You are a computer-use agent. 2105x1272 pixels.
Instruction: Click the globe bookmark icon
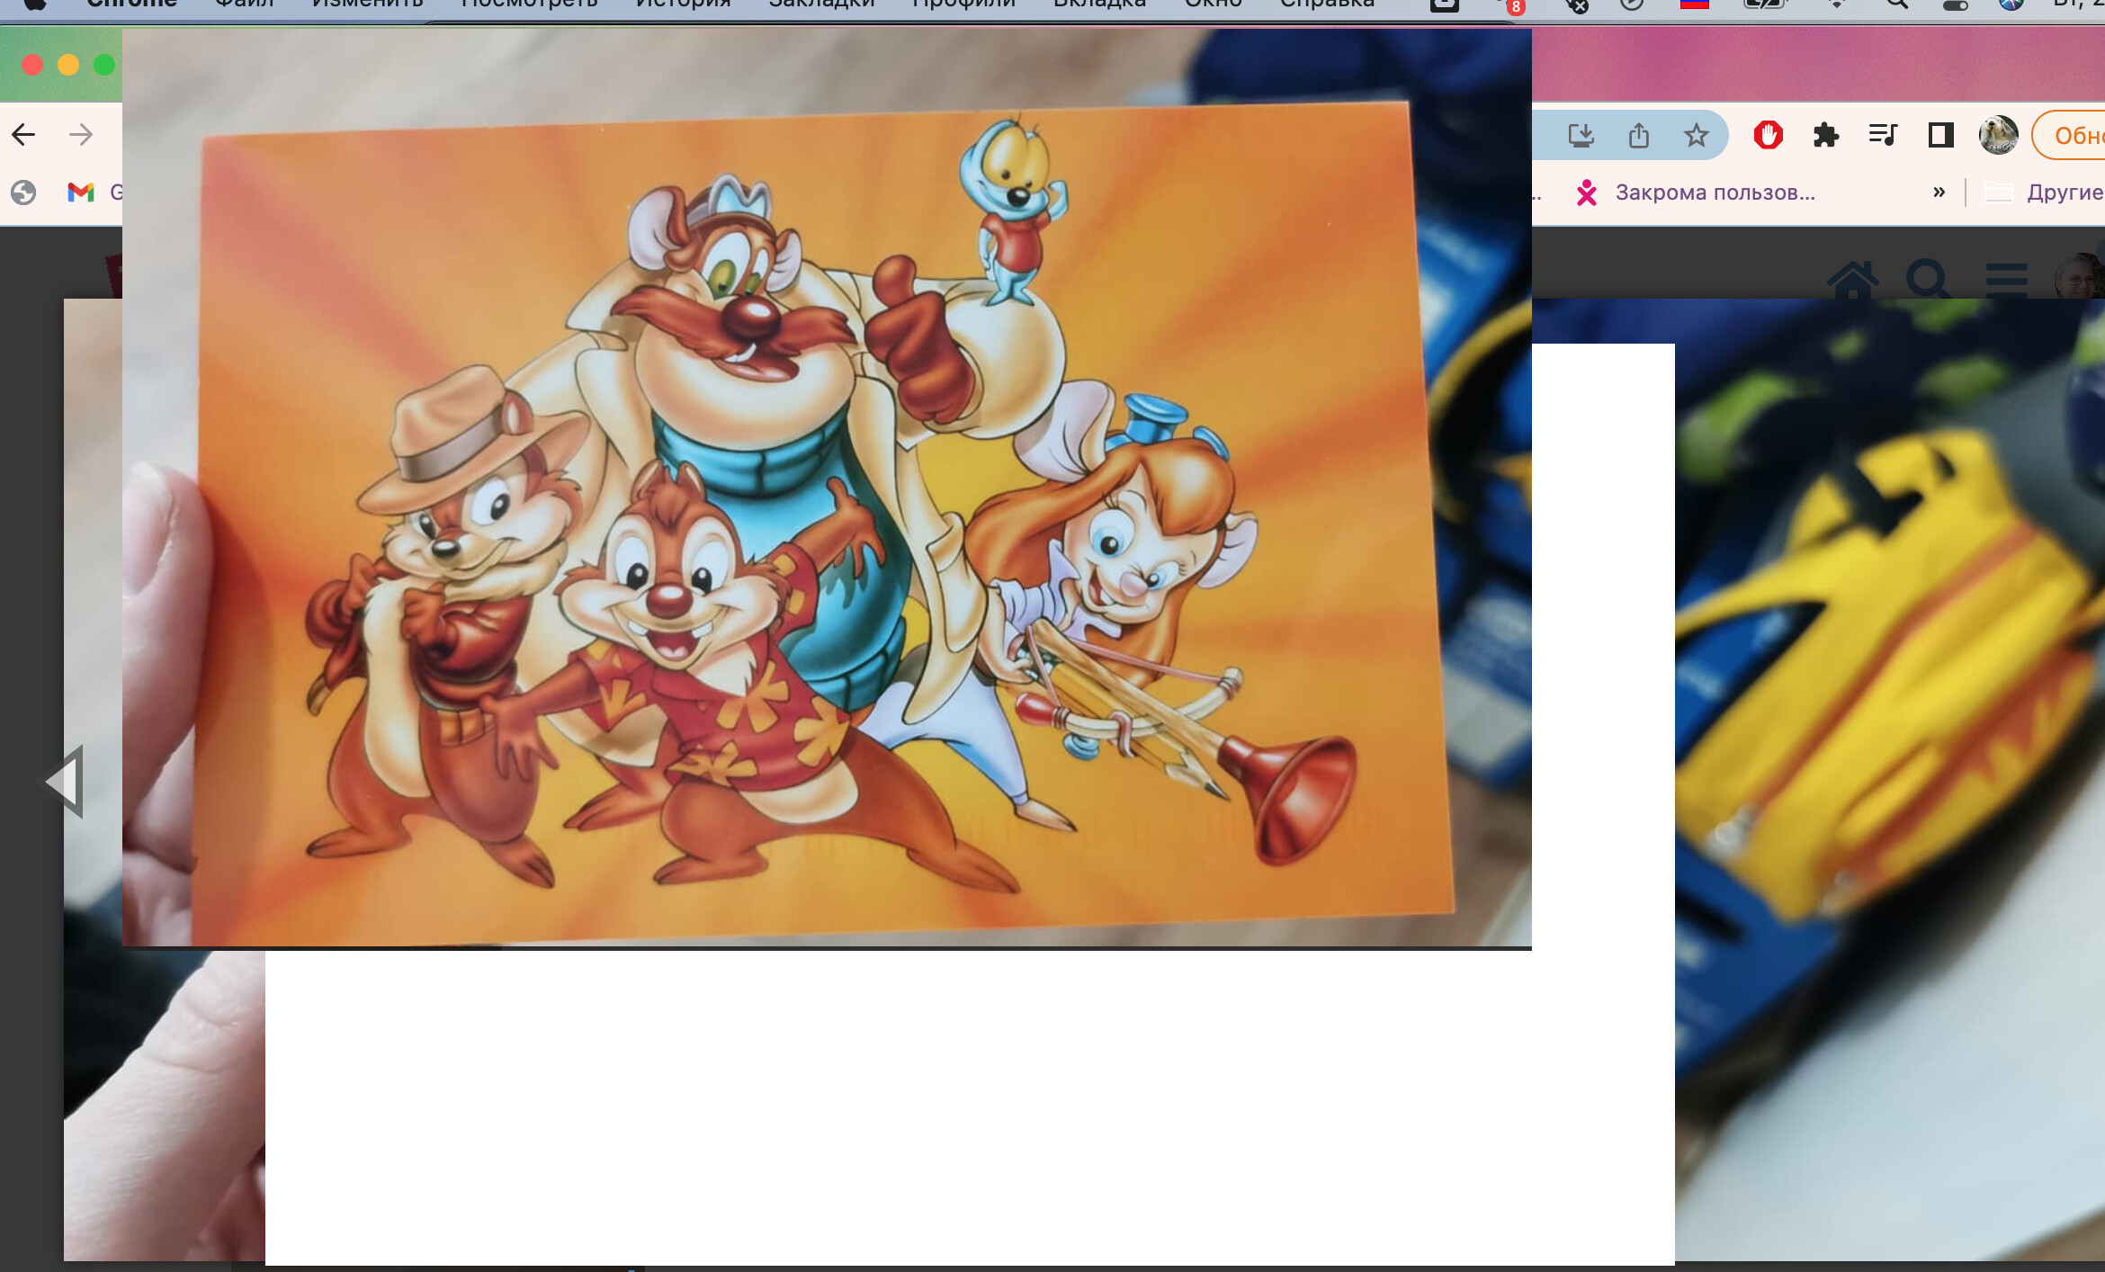click(23, 193)
